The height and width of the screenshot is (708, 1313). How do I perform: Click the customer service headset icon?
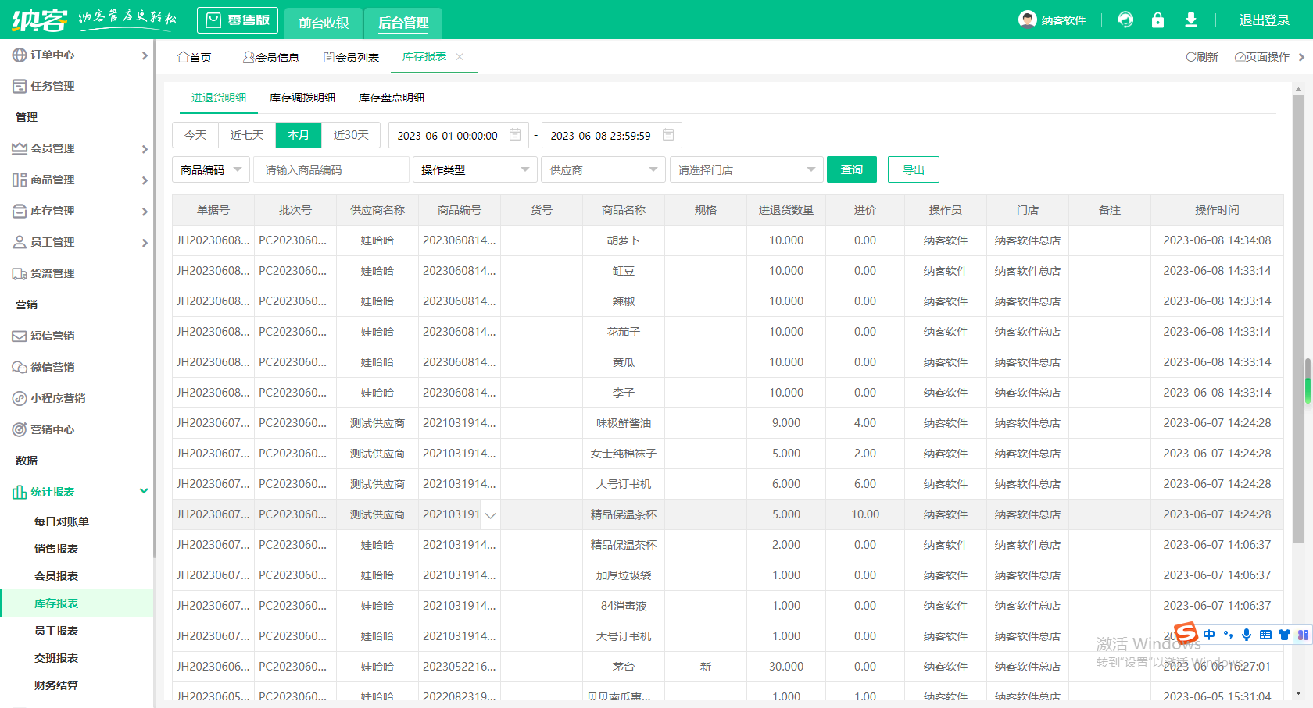[x=1125, y=20]
